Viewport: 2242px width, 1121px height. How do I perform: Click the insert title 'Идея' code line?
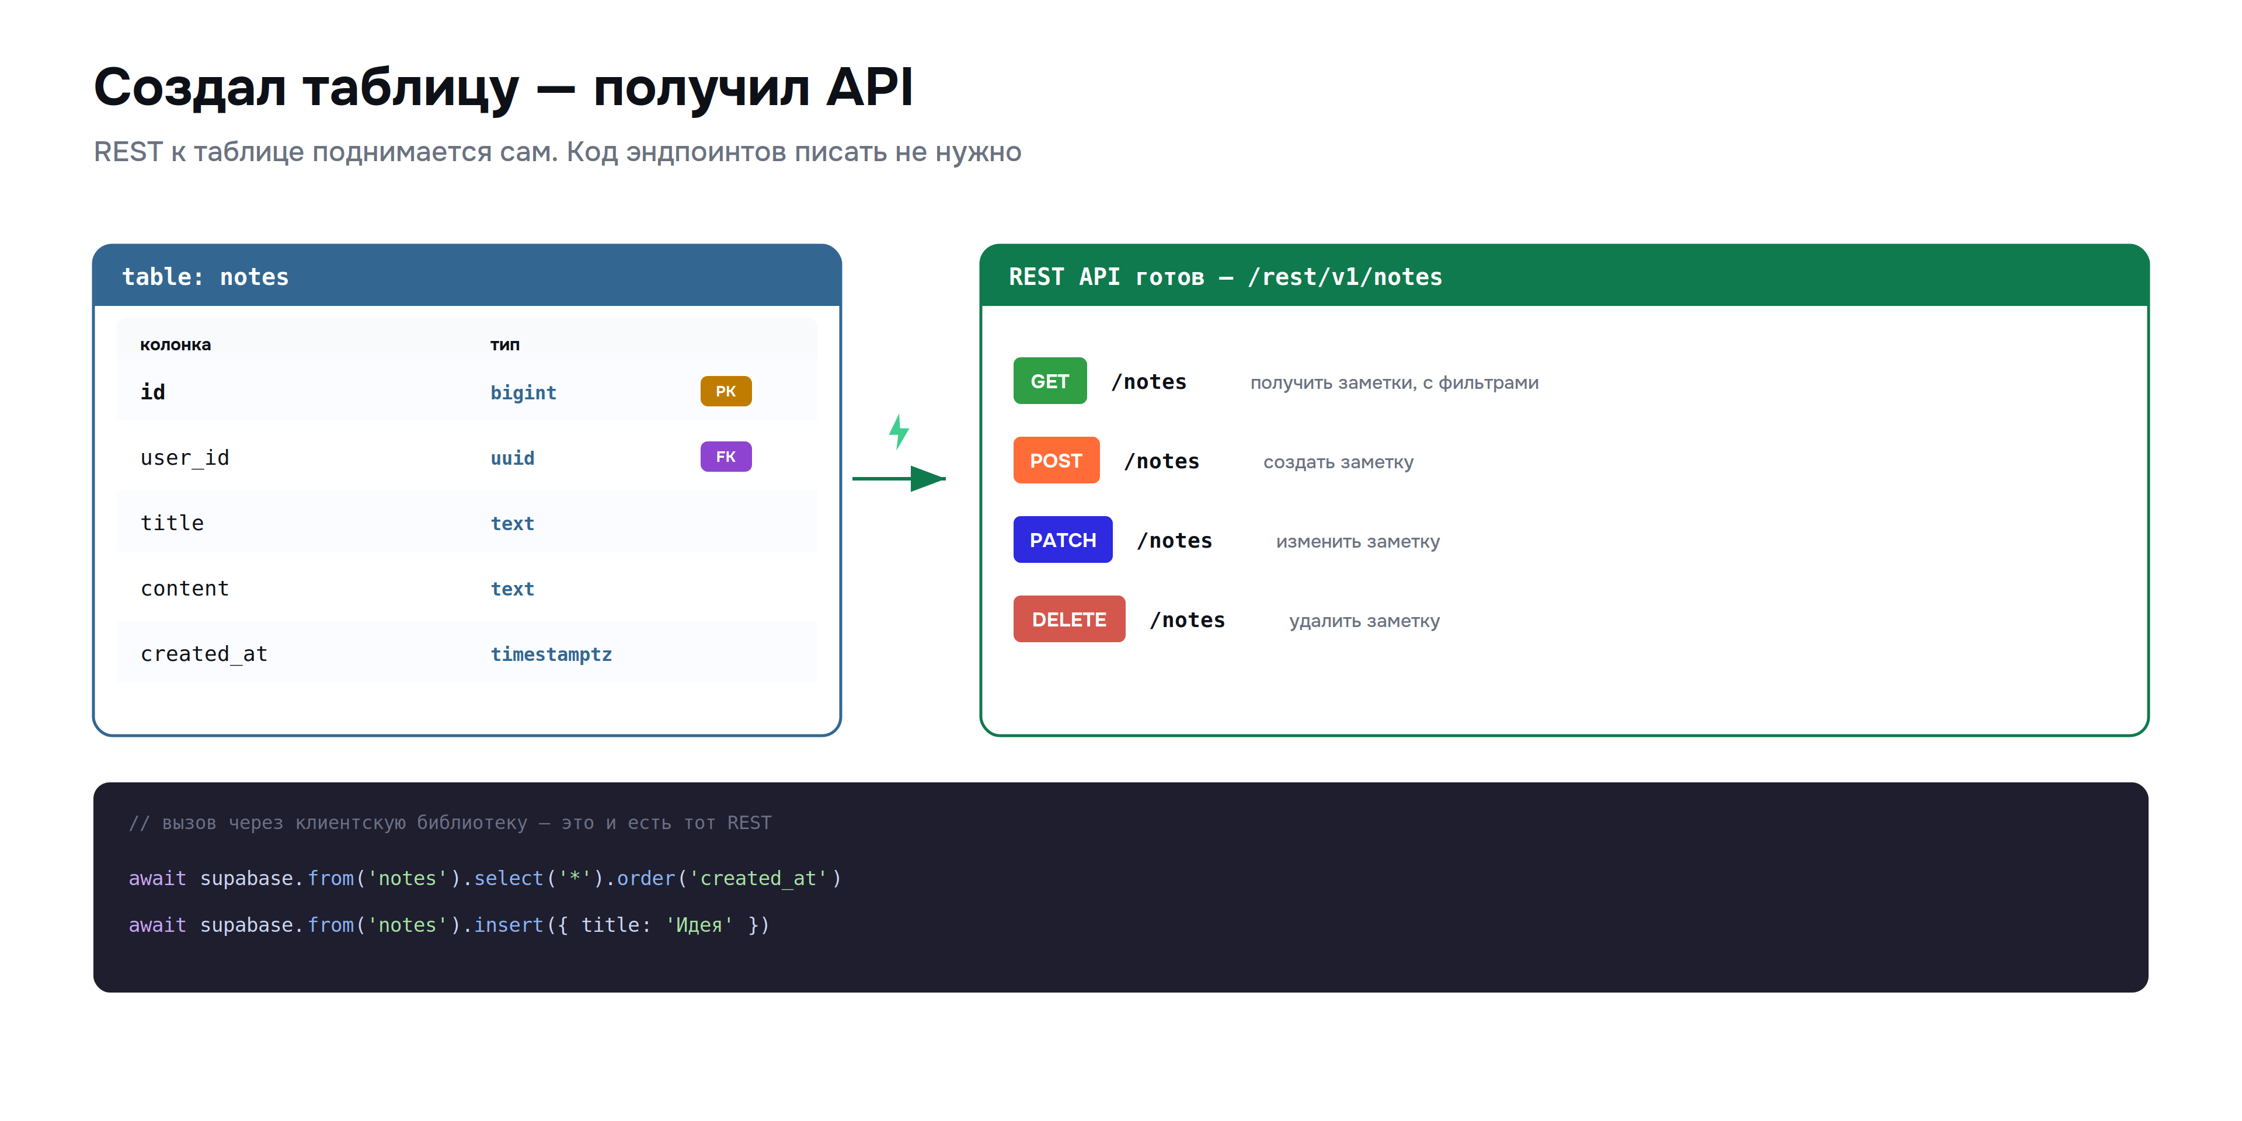pyautogui.click(x=449, y=924)
